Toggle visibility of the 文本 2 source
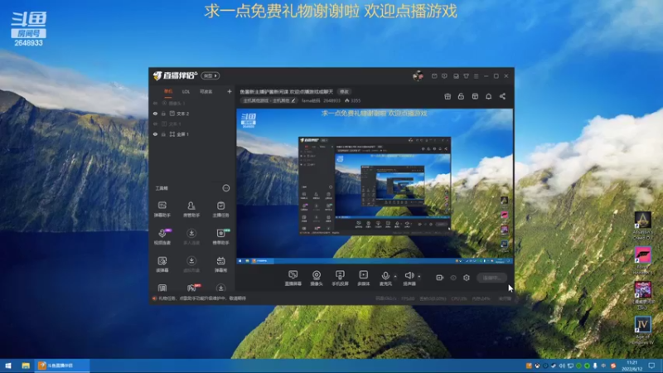Image resolution: width=663 pixels, height=373 pixels. pos(155,114)
